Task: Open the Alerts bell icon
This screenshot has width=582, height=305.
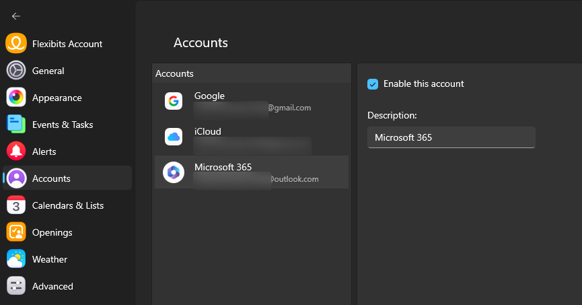Action: click(x=16, y=151)
